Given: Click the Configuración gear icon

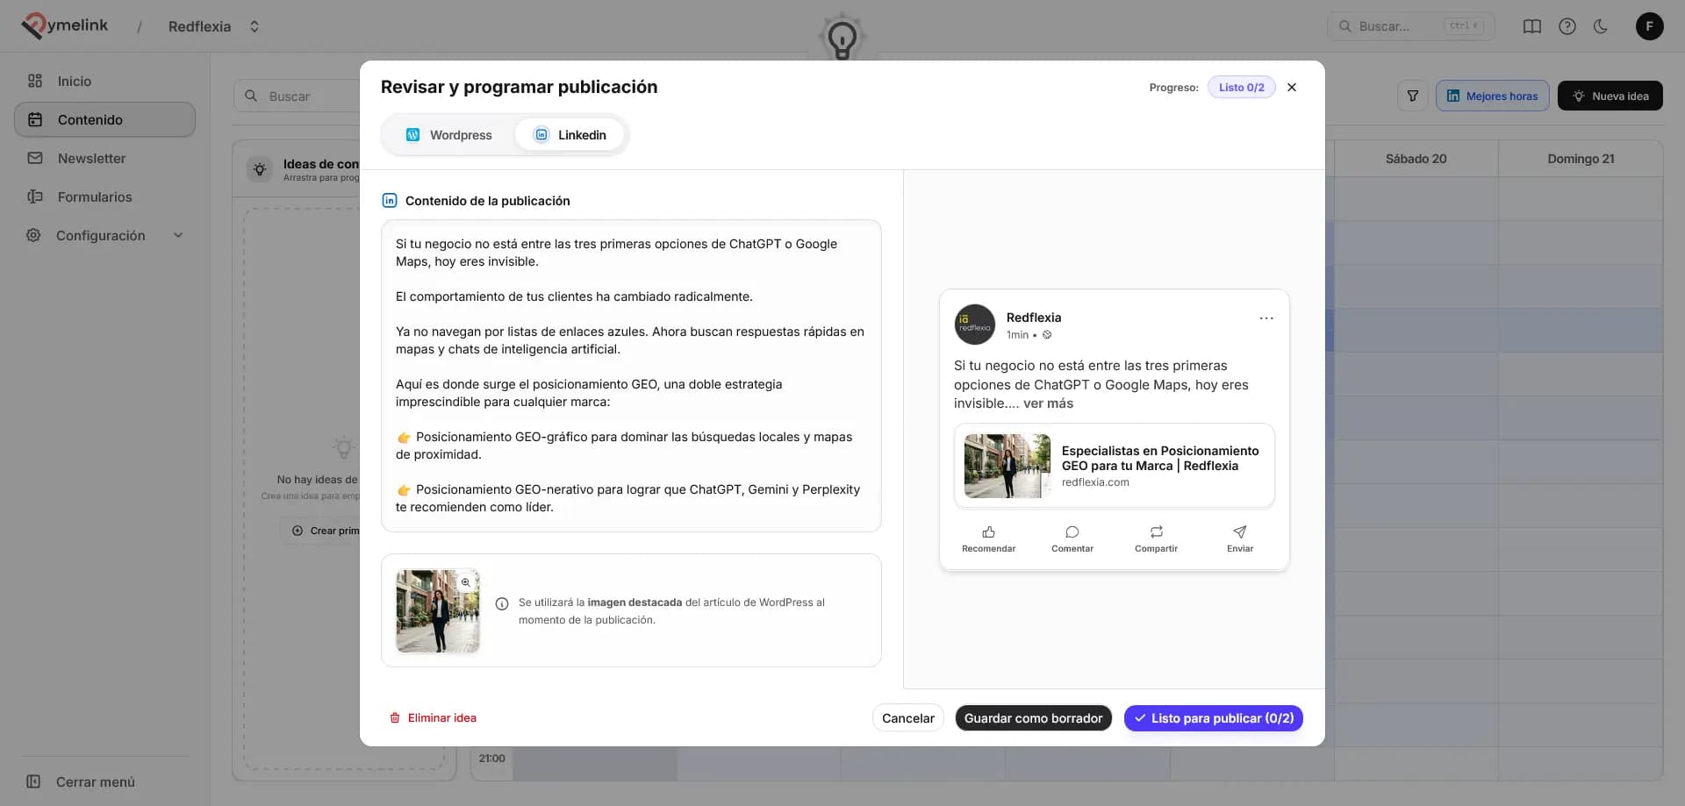Looking at the screenshot, I should [33, 235].
